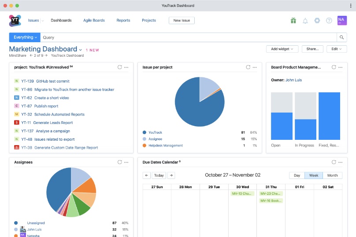
Task: Click the Assignee legend item in project pie
Action: [x=155, y=139]
